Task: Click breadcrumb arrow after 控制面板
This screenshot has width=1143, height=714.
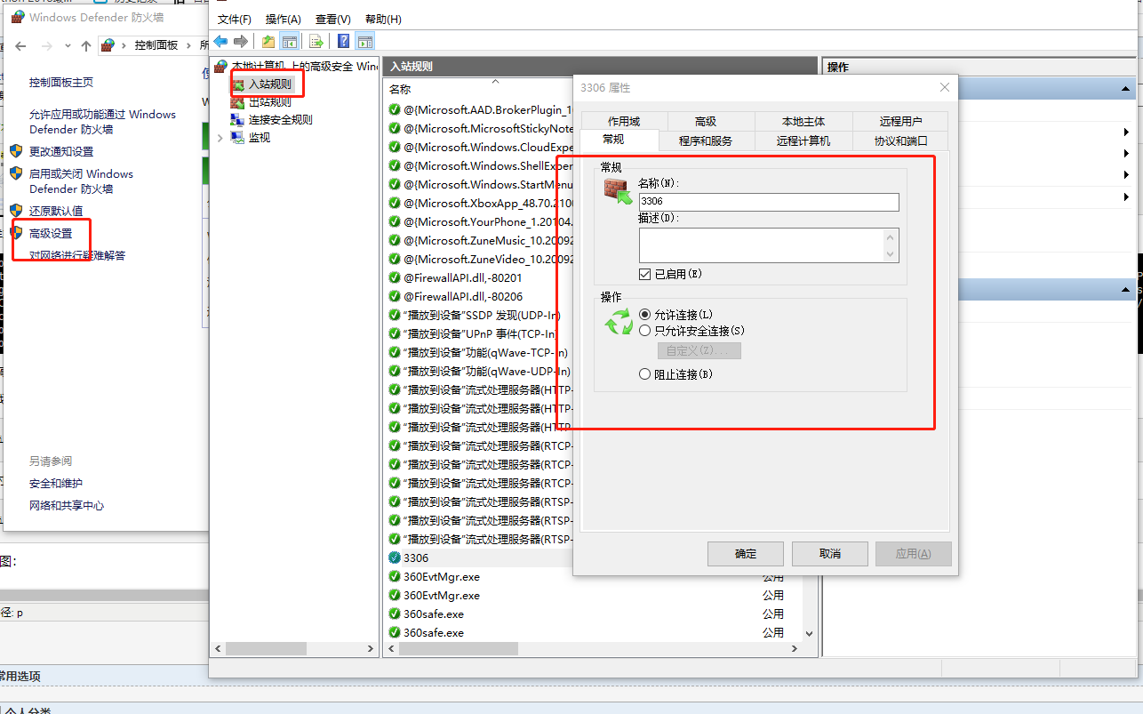Action: pyautogui.click(x=187, y=45)
